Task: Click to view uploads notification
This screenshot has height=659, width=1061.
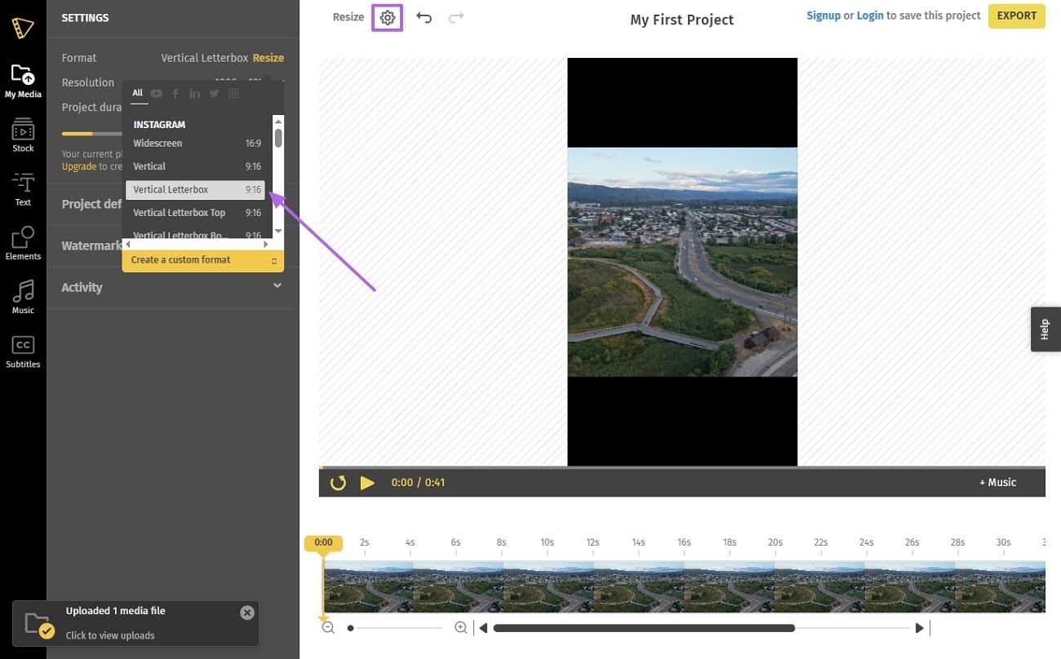Action: click(x=110, y=635)
